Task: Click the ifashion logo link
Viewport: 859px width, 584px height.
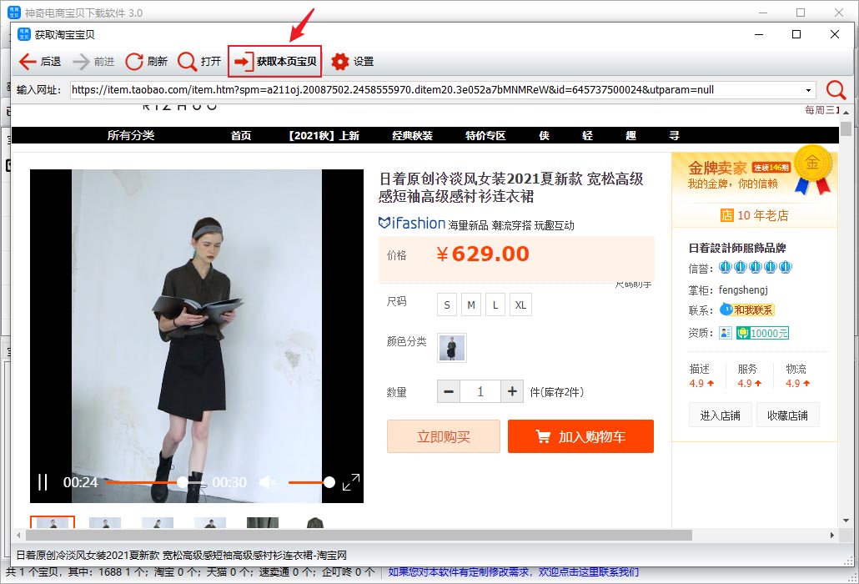Action: pyautogui.click(x=411, y=224)
